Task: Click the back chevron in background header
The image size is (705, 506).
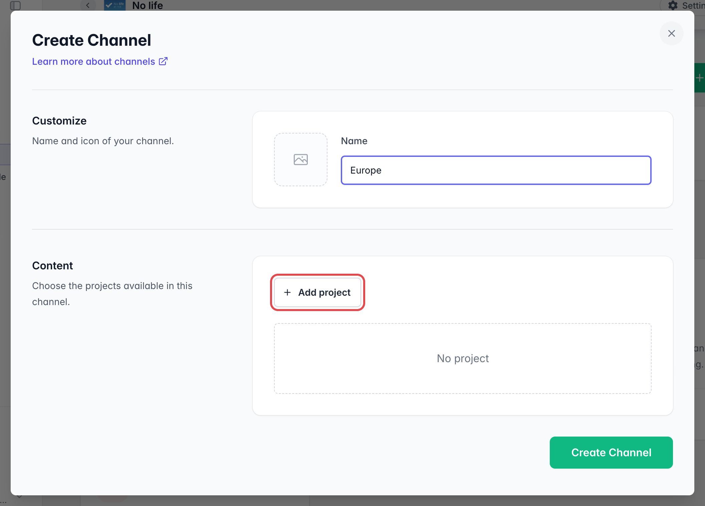Action: click(88, 5)
